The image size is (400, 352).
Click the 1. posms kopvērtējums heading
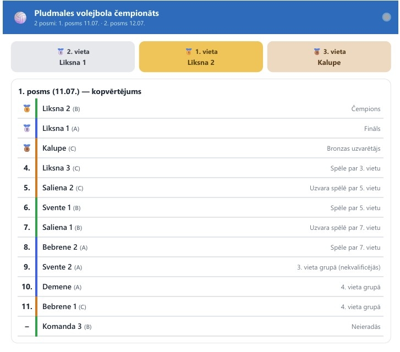click(80, 91)
